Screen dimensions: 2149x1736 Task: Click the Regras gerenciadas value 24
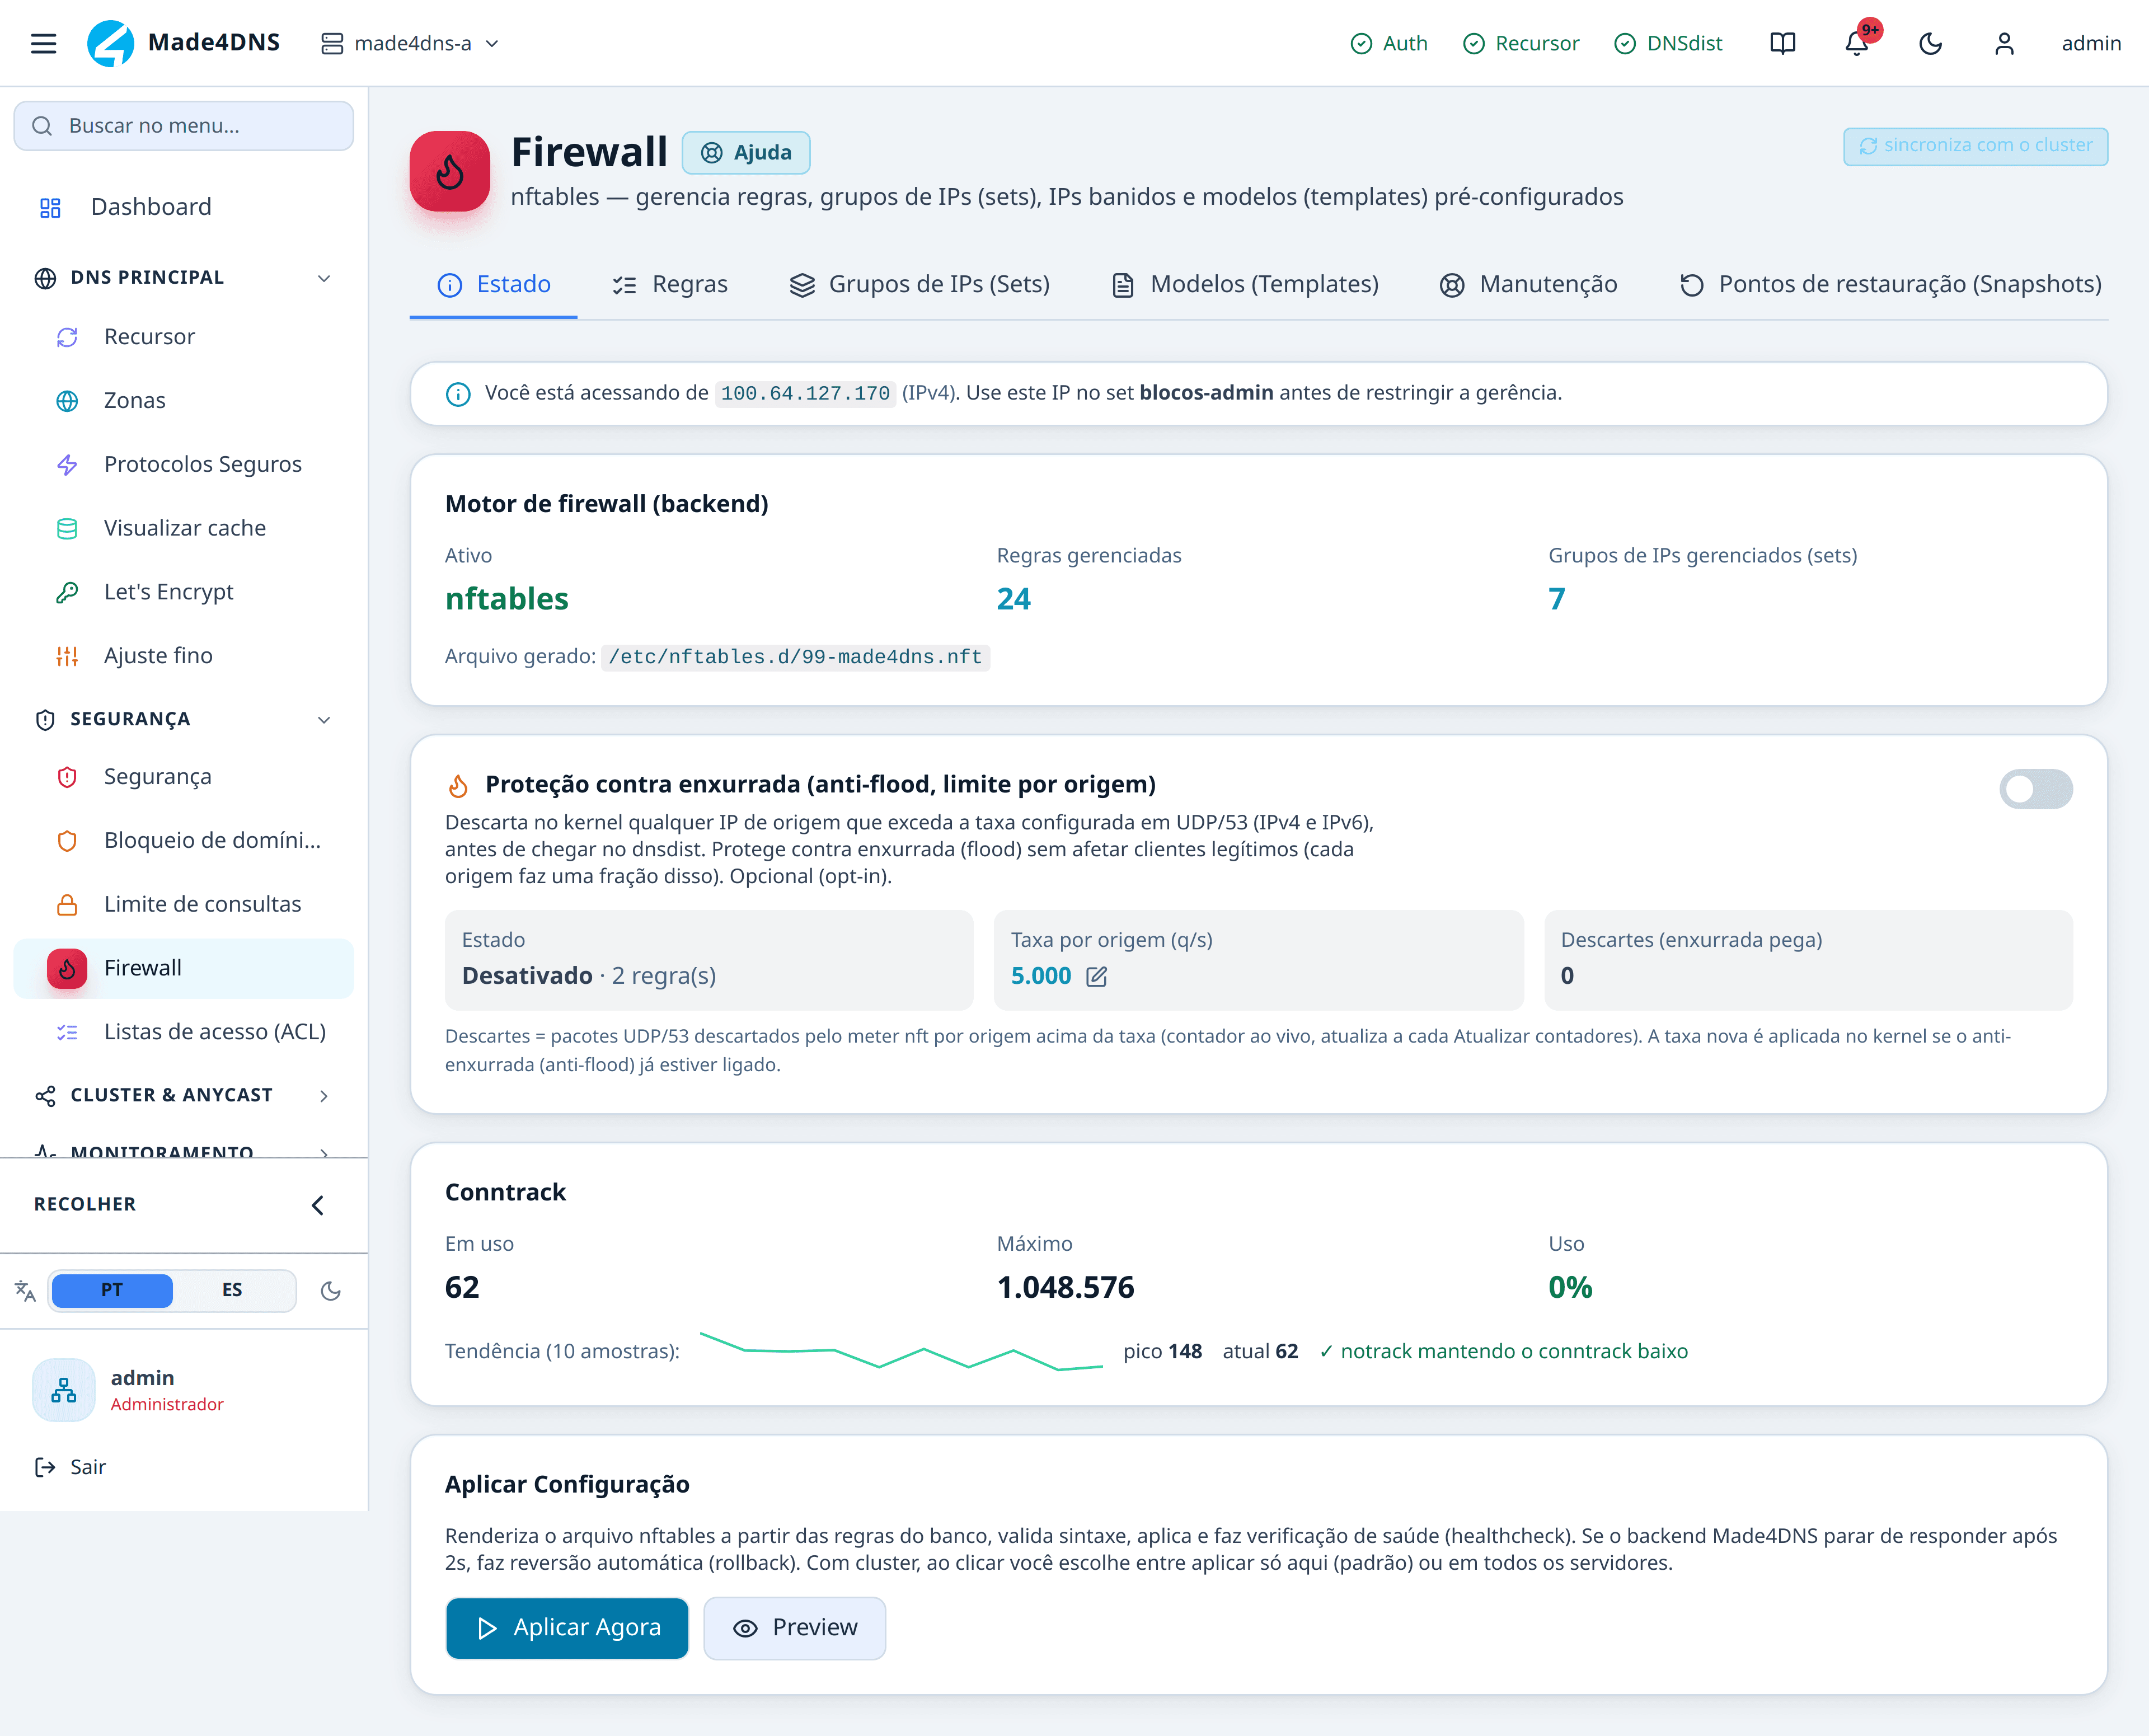pyautogui.click(x=1013, y=599)
